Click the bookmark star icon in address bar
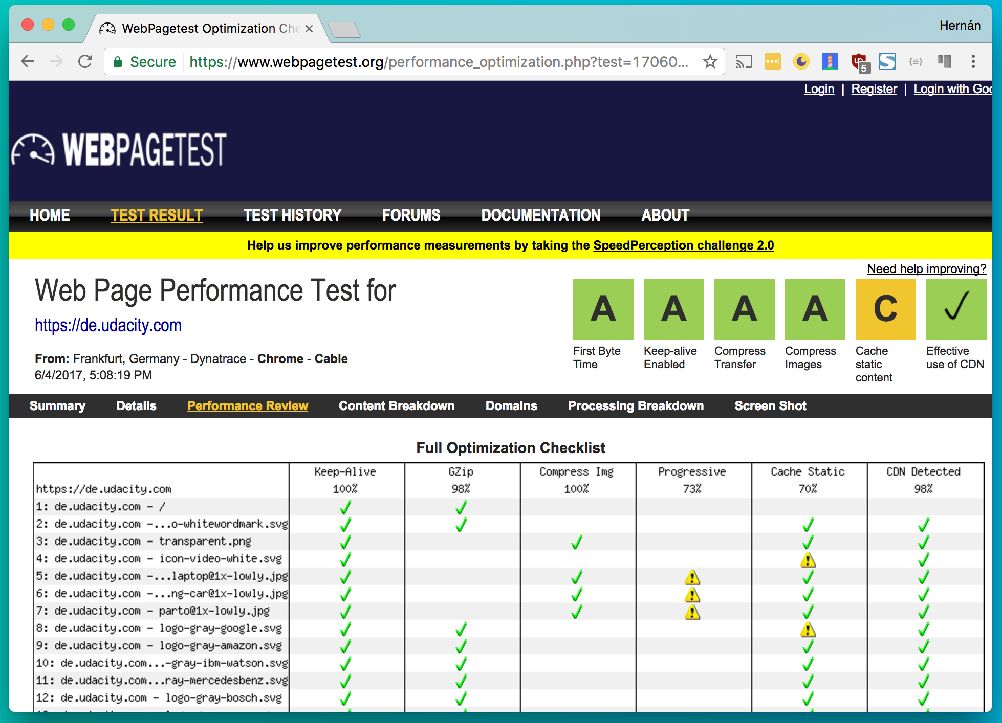This screenshot has width=1002, height=723. pyautogui.click(x=710, y=62)
